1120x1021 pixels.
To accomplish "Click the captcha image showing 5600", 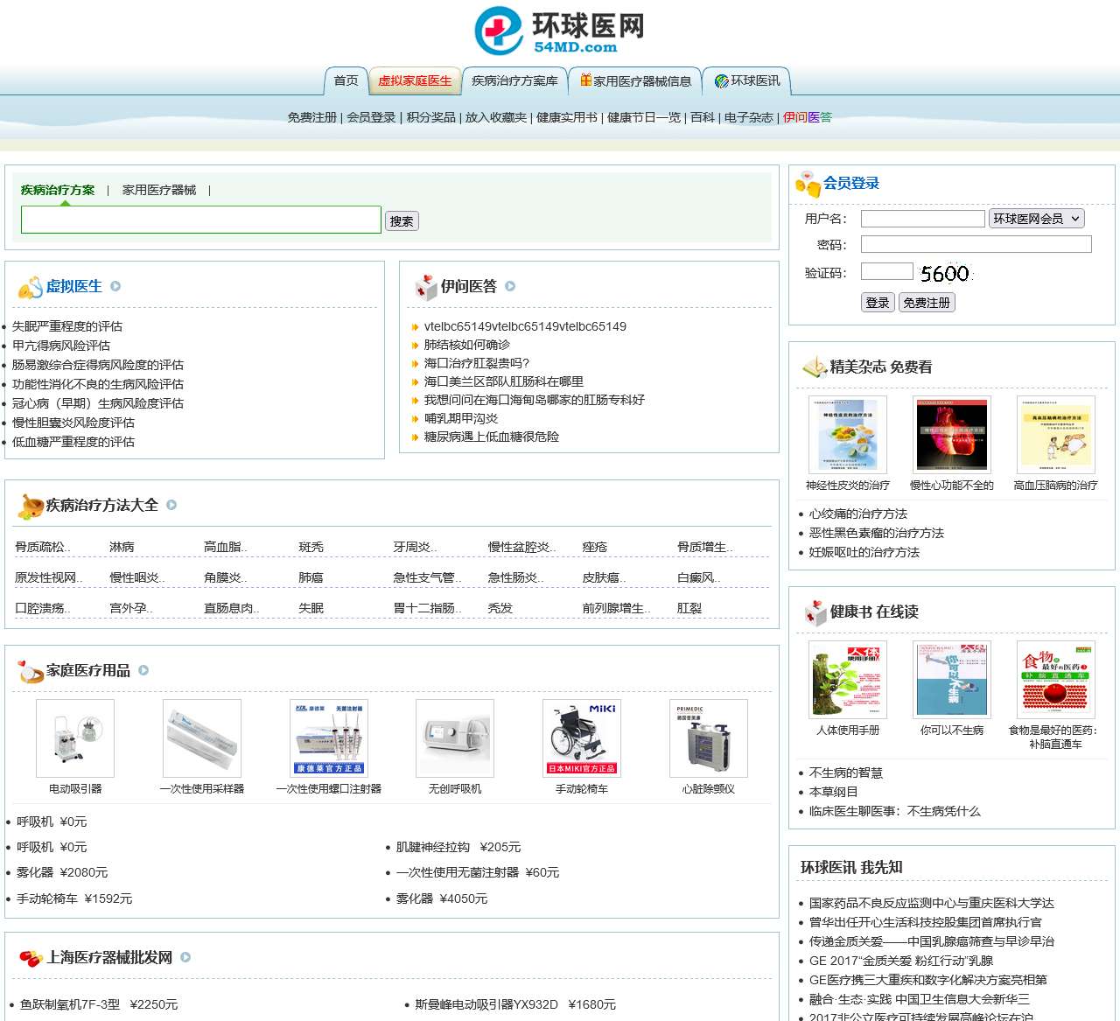I will [945, 274].
